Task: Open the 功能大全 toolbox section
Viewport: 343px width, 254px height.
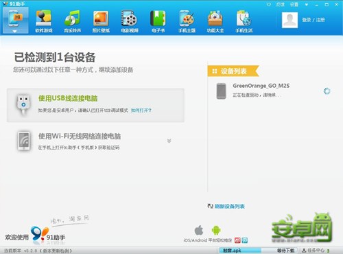Action: point(215,21)
